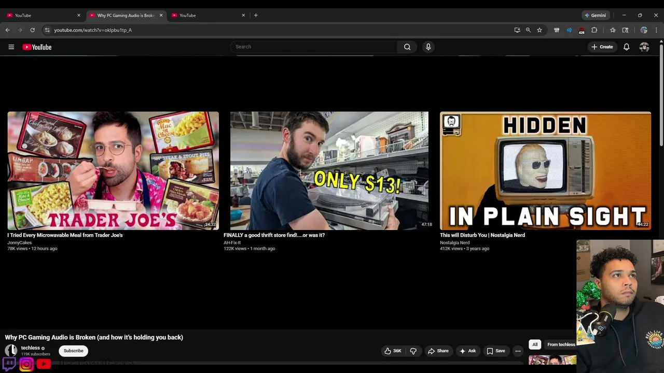The image size is (664, 373).
Task: Click the install app icon in address bar
Action: pyautogui.click(x=517, y=30)
